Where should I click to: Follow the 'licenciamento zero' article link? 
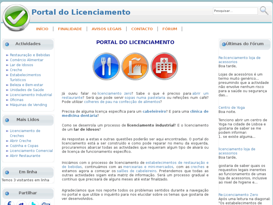click(x=115, y=94)
